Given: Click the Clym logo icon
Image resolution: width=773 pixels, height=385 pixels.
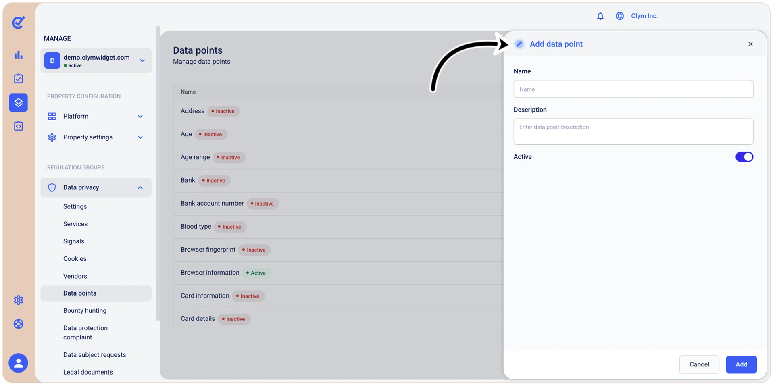Looking at the screenshot, I should point(18,22).
